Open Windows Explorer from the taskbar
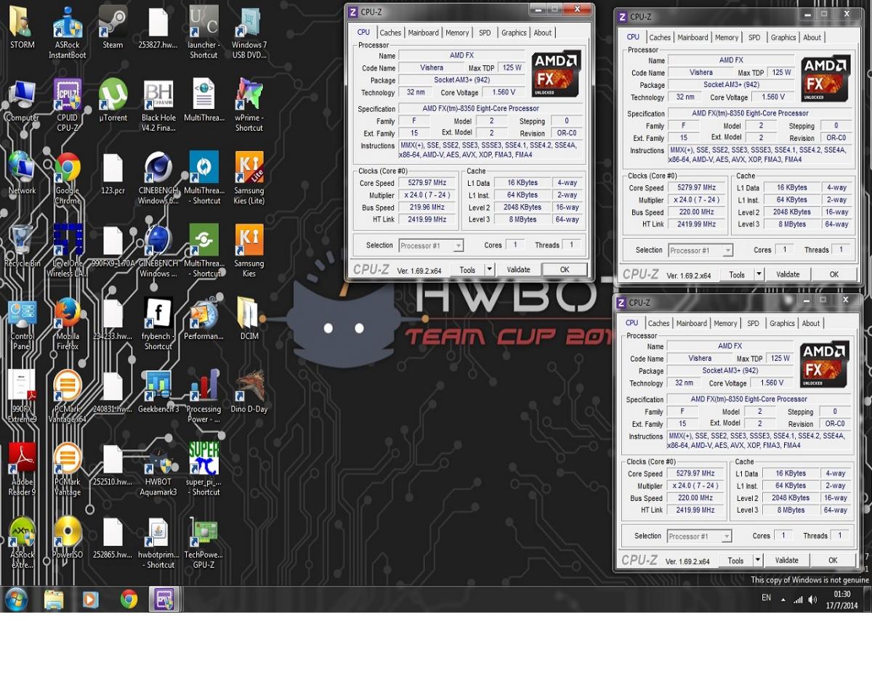This screenshot has height=697, width=872. pos(54,600)
